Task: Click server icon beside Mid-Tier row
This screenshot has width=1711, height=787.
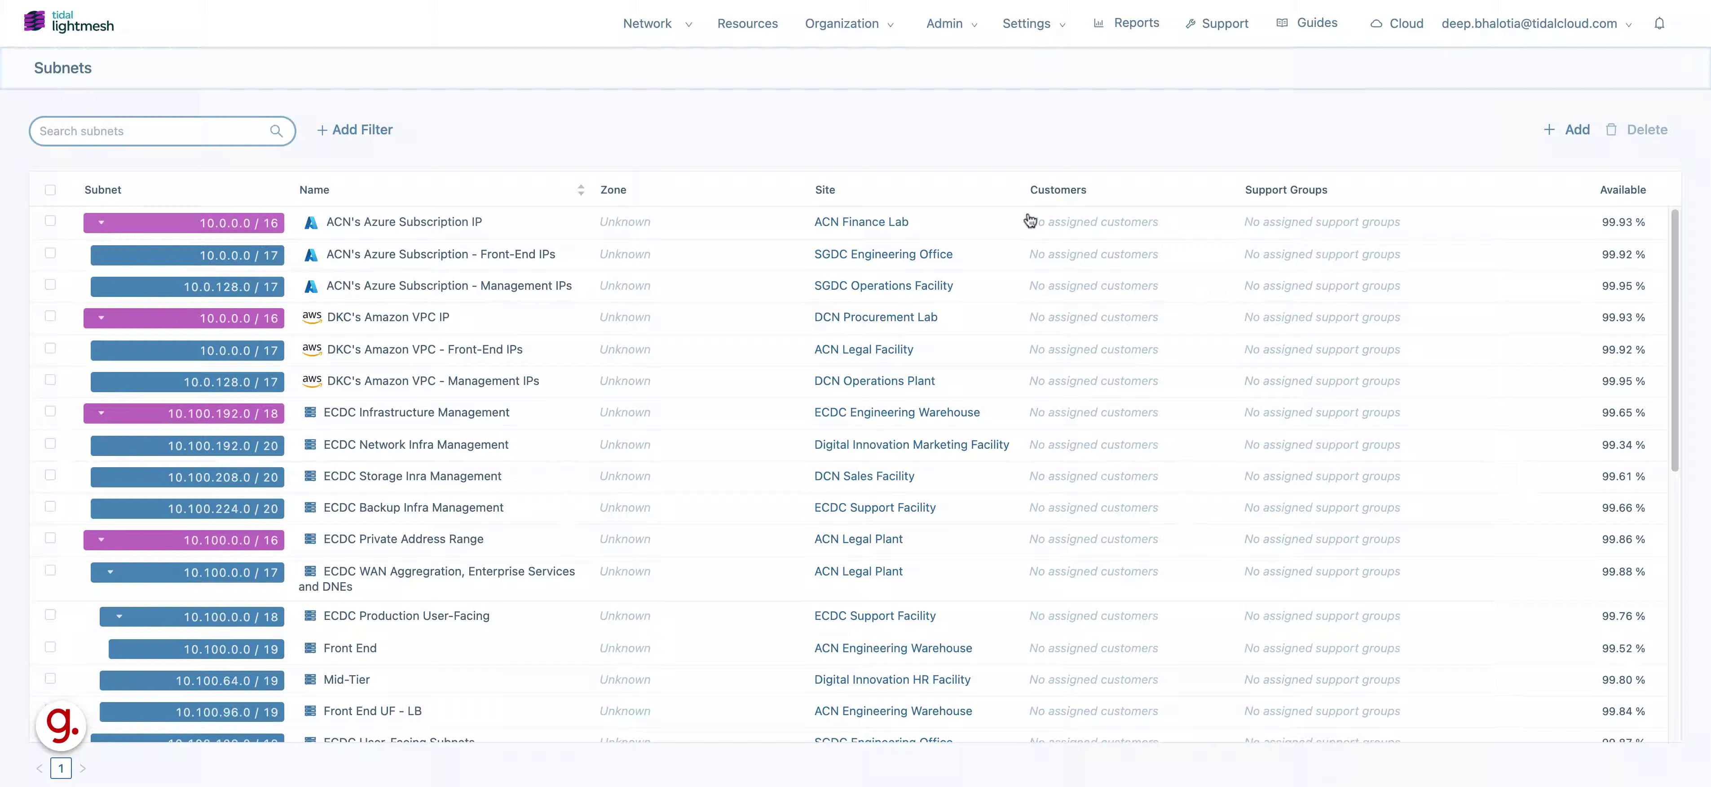Action: coord(310,679)
